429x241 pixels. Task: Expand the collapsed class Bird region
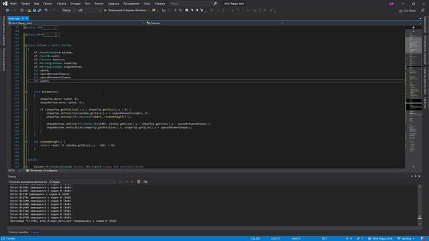tap(26, 35)
